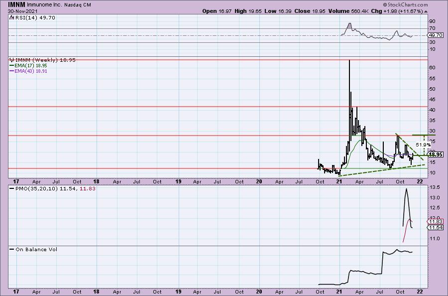The width and height of the screenshot is (448, 296).
Task: Click the RSI 49.70 axis value tag
Action: 436,35
